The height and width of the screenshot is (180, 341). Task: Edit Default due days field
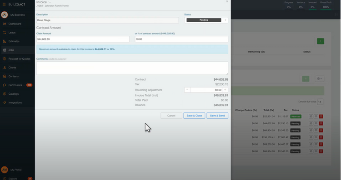(320, 102)
